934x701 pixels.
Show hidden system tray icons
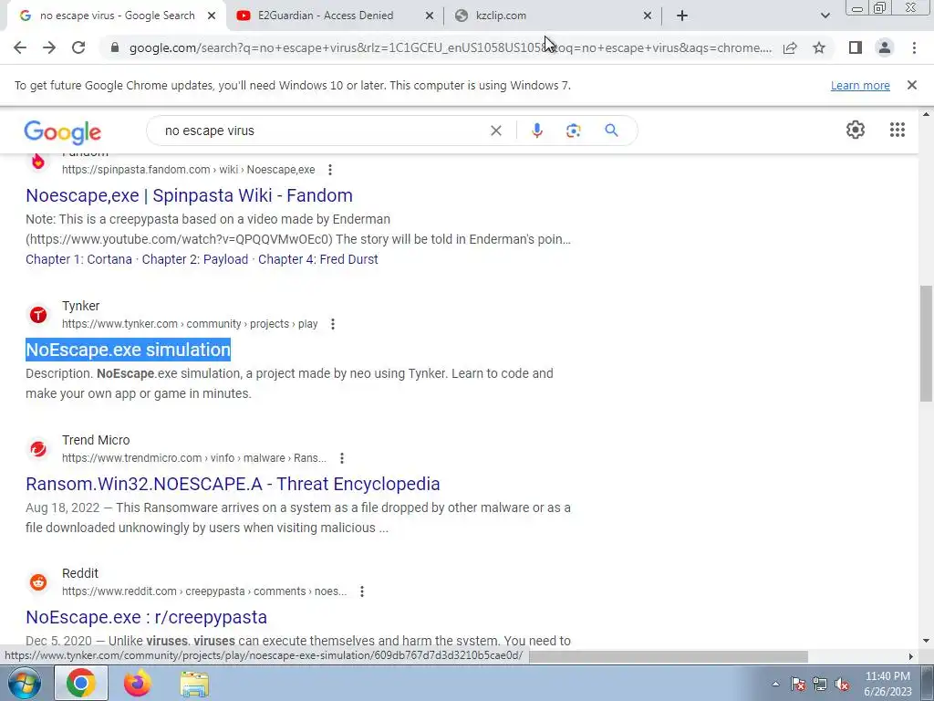pos(775,684)
